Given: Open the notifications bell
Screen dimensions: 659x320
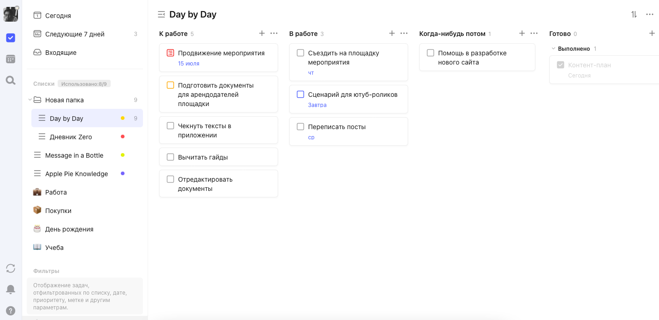Looking at the screenshot, I should tap(11, 290).
